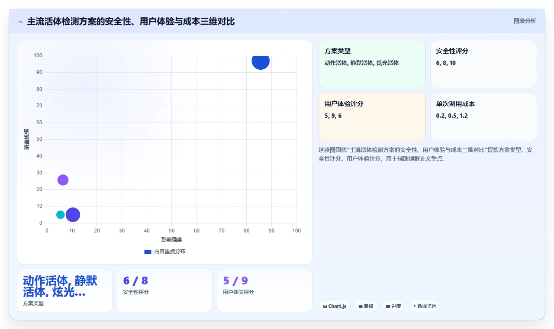
Task: Toggle the 内容重点分布 legend color box
Action: pos(148,252)
